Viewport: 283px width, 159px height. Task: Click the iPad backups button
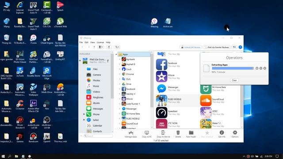[x=217, y=47]
